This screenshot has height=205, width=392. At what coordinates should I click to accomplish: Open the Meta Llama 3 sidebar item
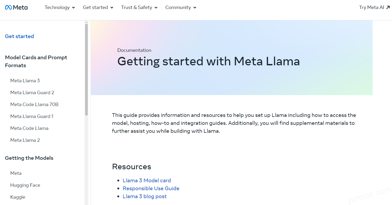[25, 81]
